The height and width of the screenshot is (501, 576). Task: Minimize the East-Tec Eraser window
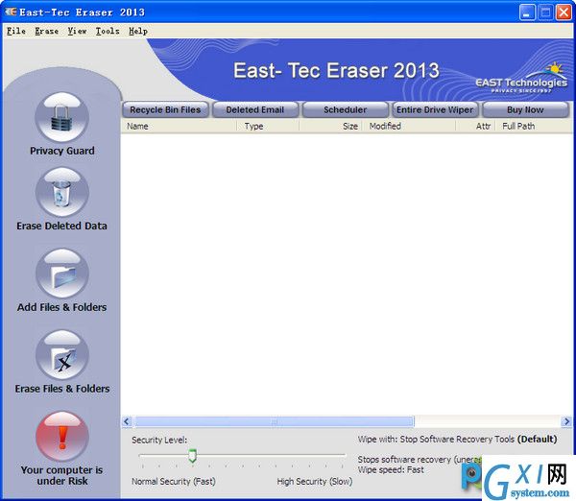526,12
